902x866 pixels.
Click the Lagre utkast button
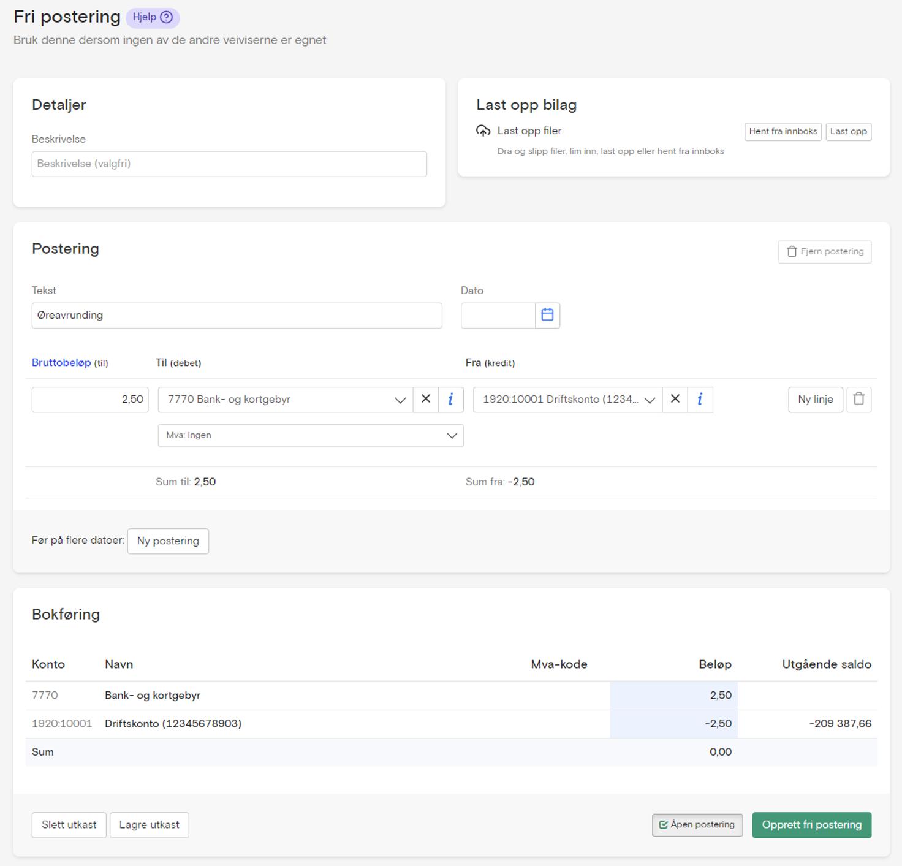pyautogui.click(x=149, y=825)
